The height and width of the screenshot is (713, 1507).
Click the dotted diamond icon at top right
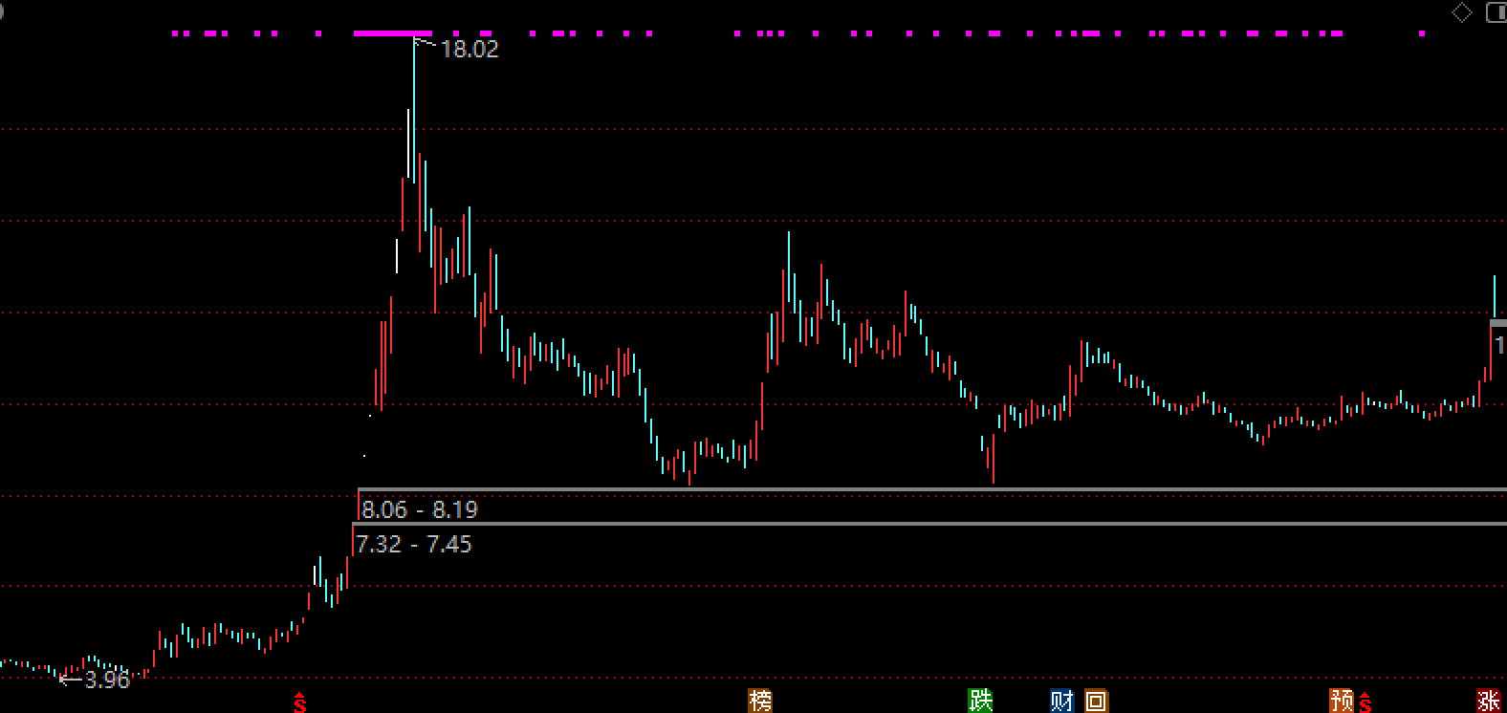[x=1462, y=12]
